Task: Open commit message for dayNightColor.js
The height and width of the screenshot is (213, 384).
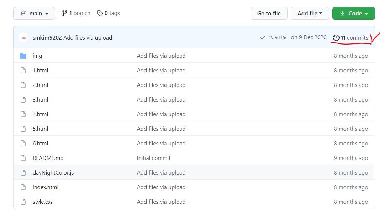Action: 161,173
